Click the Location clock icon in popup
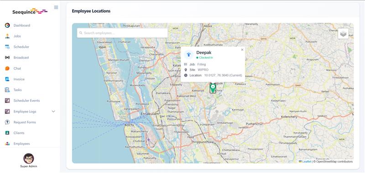Screen dimensions: 365x173 pos(186,75)
